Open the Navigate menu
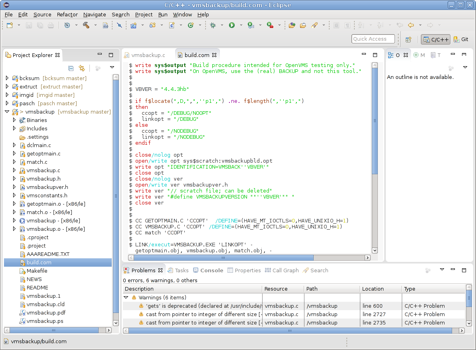 tap(95, 15)
